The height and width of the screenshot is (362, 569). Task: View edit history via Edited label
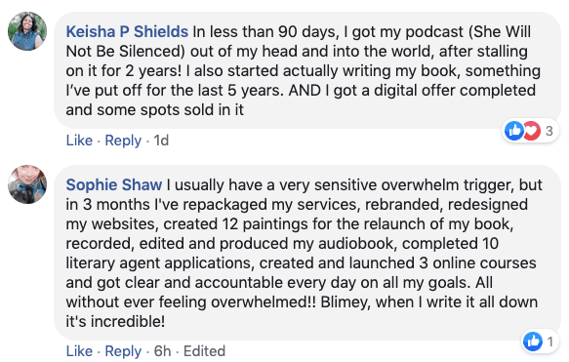pos(204,351)
